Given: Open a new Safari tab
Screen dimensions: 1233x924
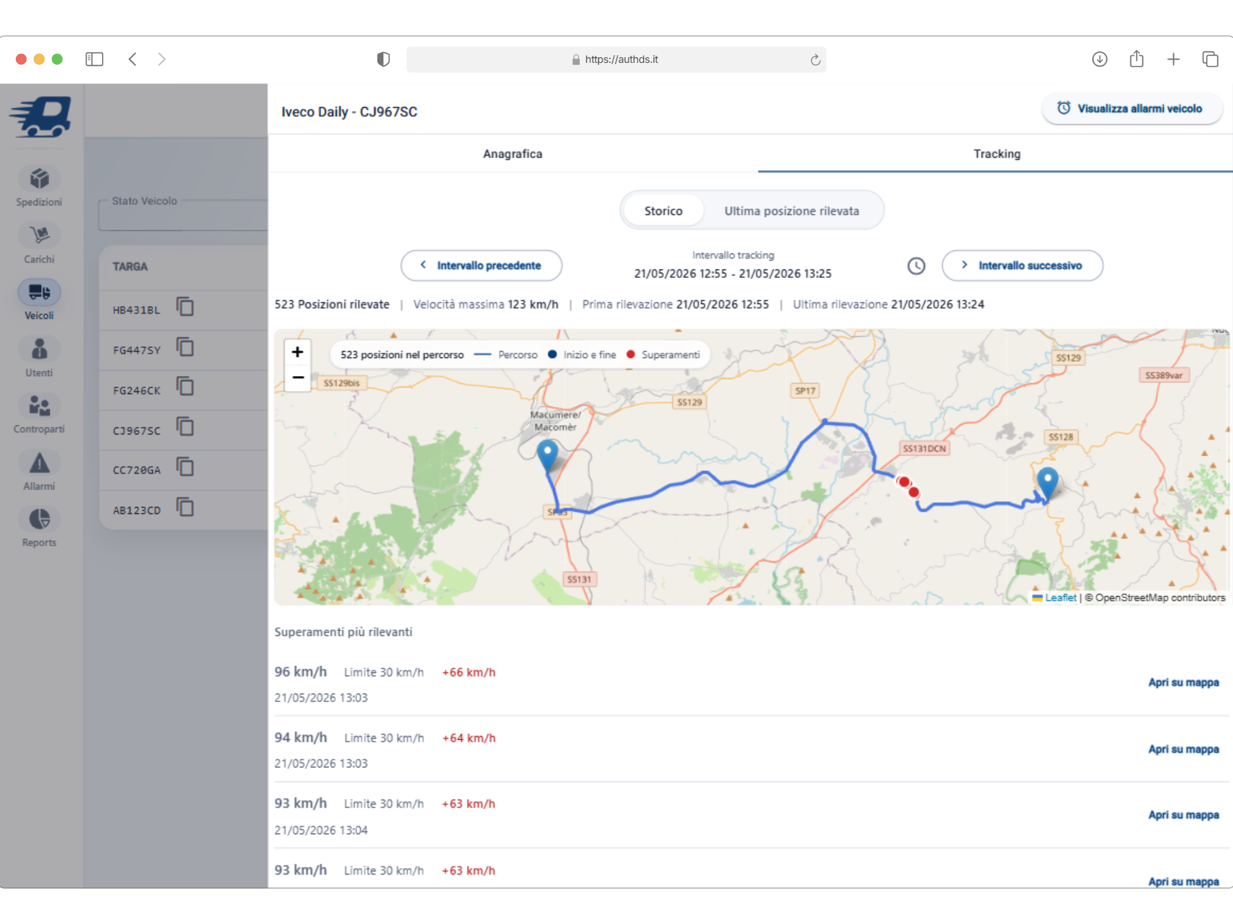Looking at the screenshot, I should coord(1173,59).
